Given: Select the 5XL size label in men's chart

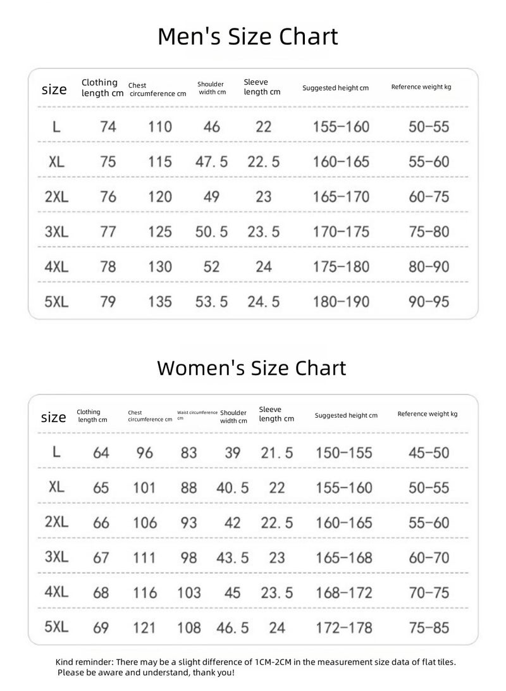Looking at the screenshot, I should click(56, 302).
